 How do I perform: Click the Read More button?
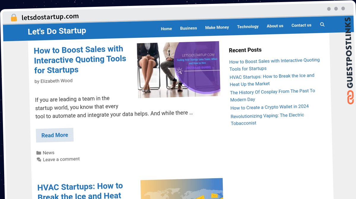[55, 135]
